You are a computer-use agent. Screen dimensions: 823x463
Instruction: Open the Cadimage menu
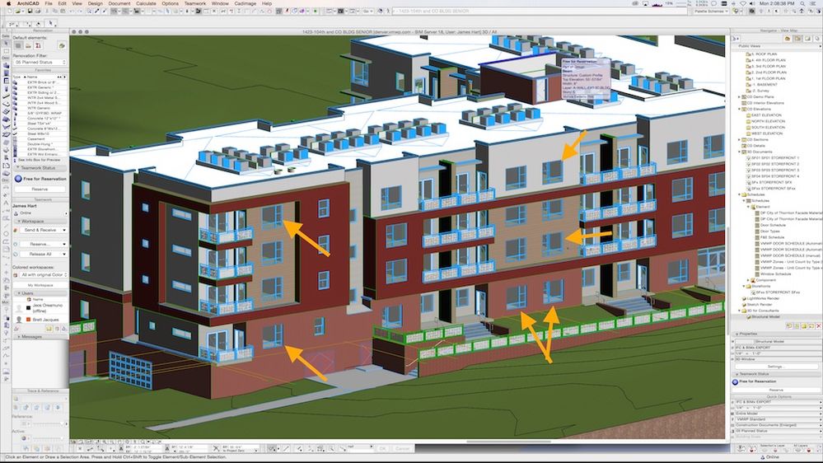(x=245, y=3)
